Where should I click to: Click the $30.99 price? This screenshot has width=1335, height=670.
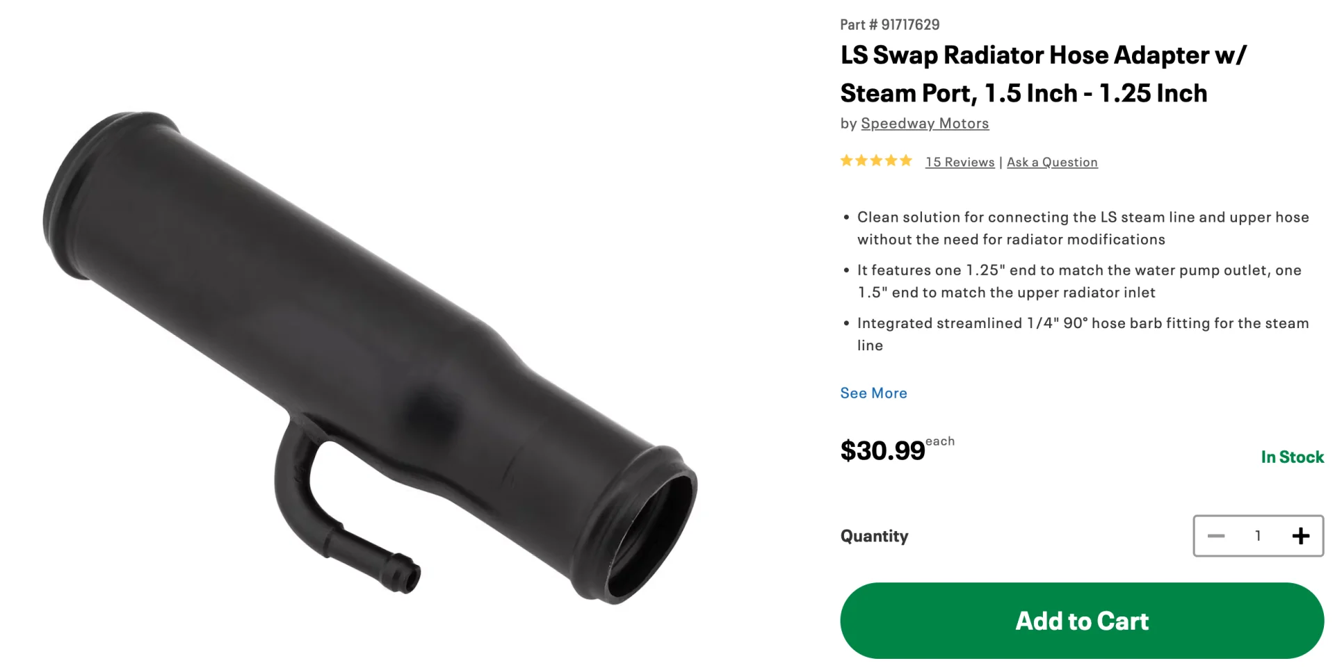point(883,450)
